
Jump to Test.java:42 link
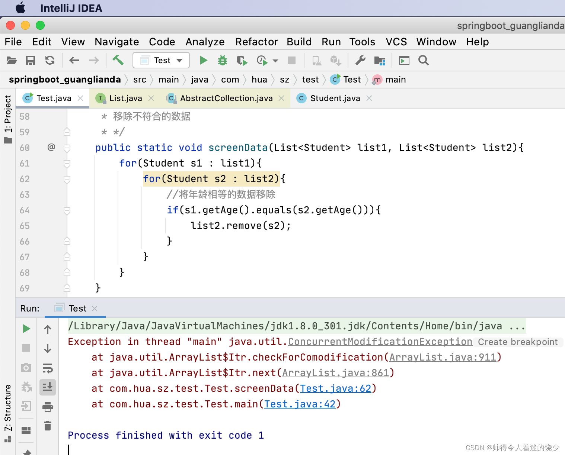tap(300, 404)
